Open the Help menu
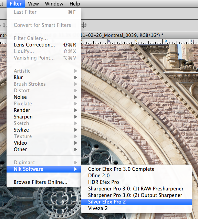Screen dimensions: 198x219 [75, 4]
